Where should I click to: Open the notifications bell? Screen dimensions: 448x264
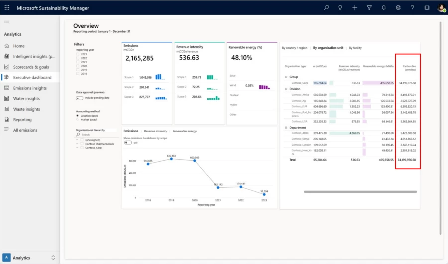pos(384,8)
